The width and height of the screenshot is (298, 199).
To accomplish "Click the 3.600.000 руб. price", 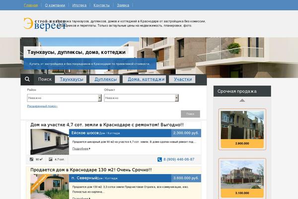I will click(x=186, y=178).
